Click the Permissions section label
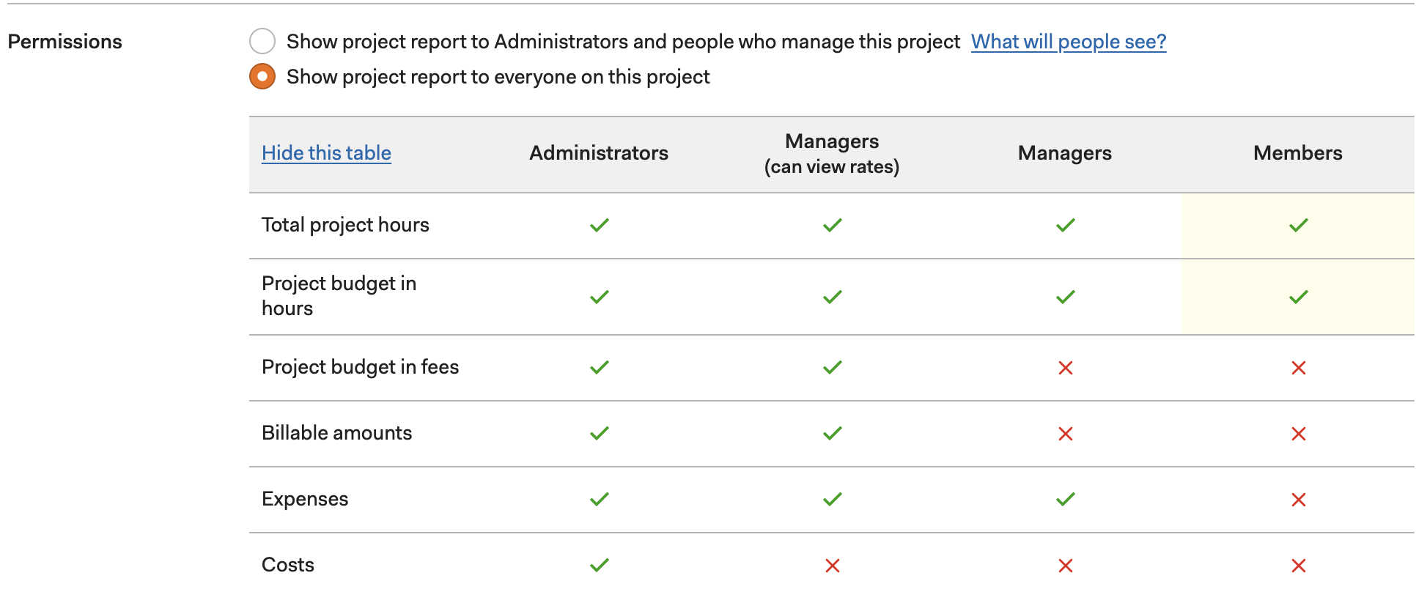The height and width of the screenshot is (592, 1416). click(65, 42)
